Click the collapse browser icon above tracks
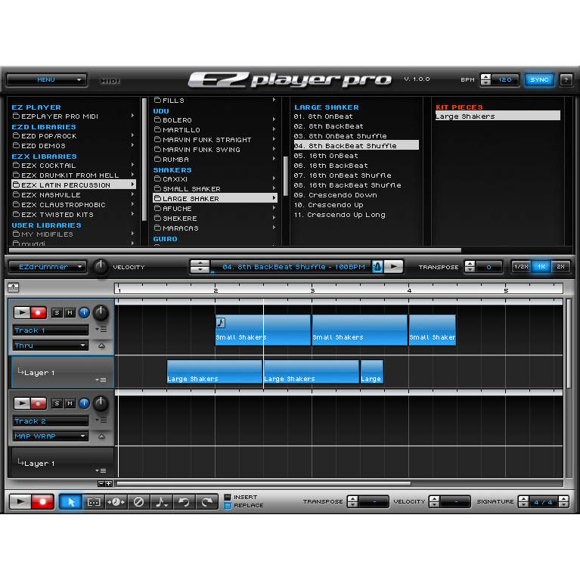The height and width of the screenshot is (580, 580). tap(14, 287)
